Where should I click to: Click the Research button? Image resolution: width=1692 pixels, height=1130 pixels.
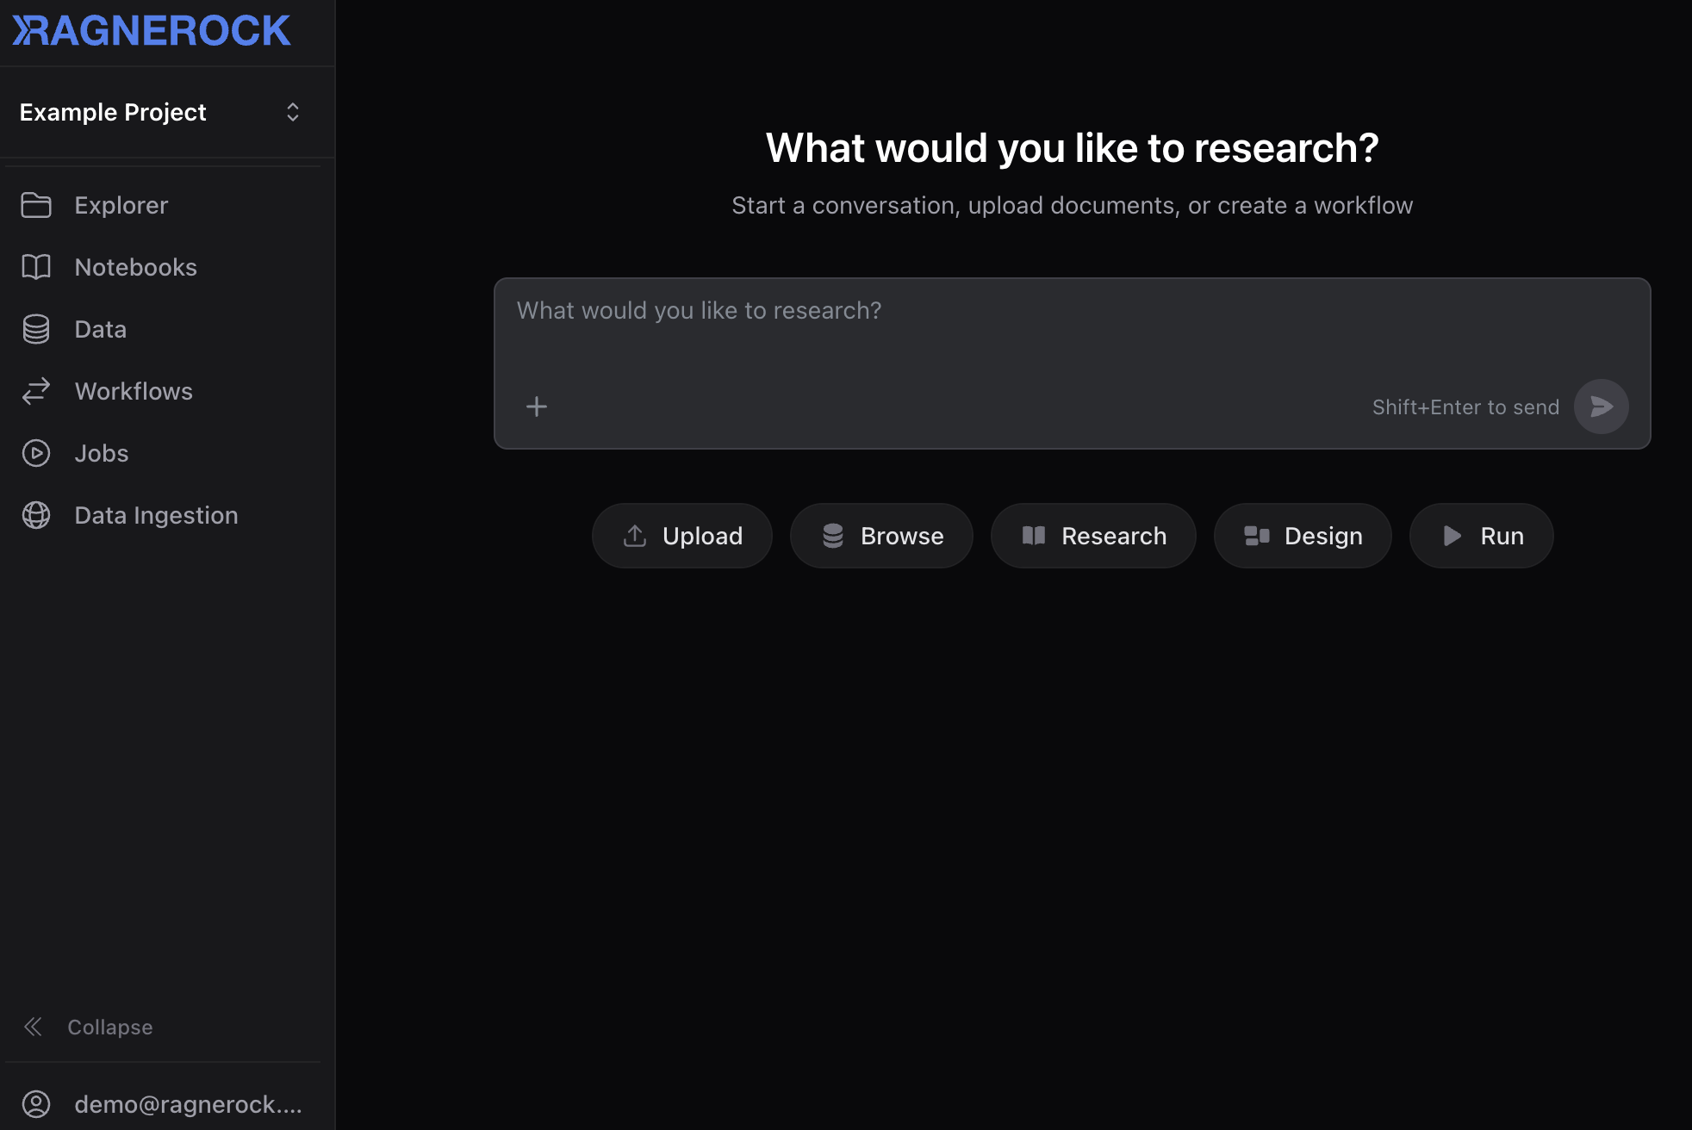pos(1093,536)
